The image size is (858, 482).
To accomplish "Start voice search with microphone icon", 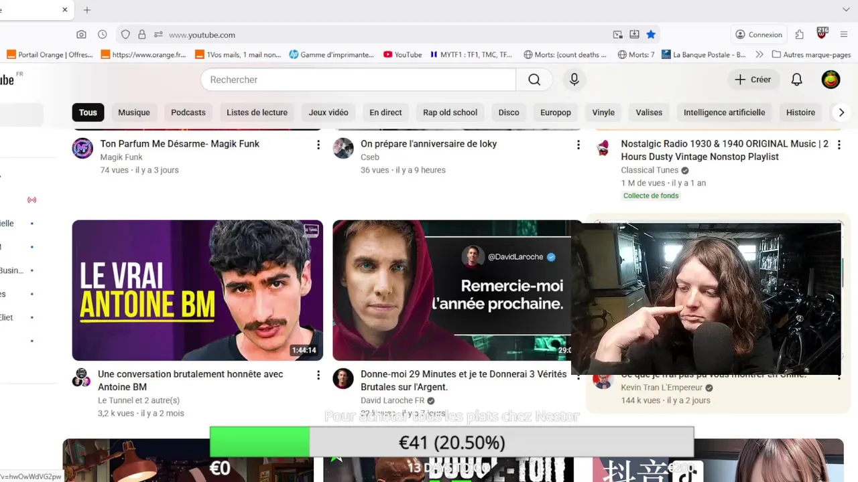I will tap(574, 80).
